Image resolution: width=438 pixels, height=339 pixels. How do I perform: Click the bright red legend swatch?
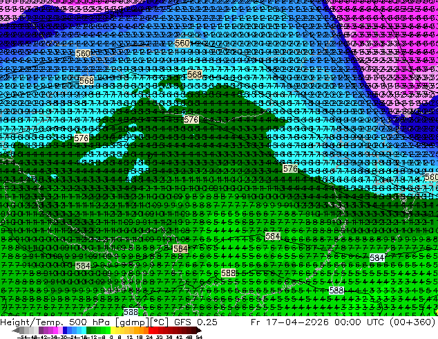[x=151, y=330]
